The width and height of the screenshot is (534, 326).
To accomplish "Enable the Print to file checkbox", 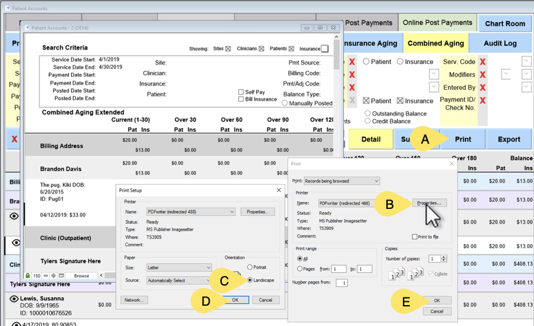I will [414, 236].
